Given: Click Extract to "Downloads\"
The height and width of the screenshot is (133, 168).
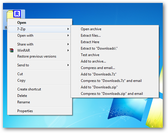Looking at the screenshot, I should click(x=115, y=48).
